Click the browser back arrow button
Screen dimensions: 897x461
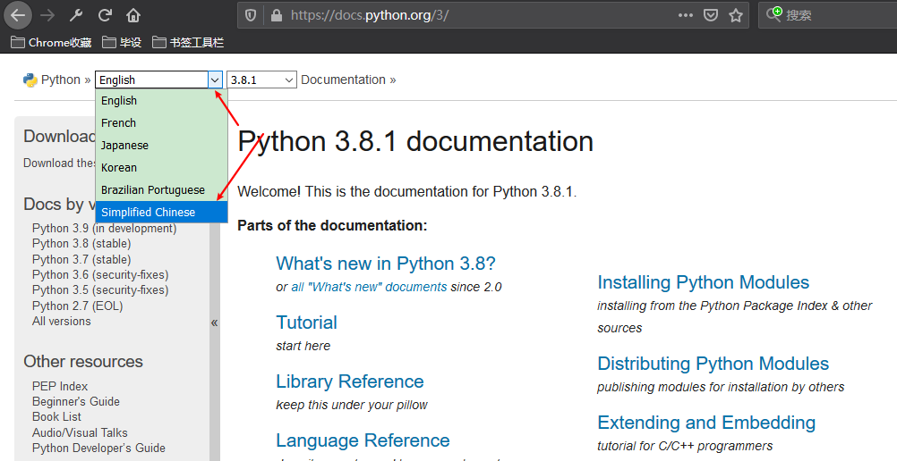coord(18,15)
